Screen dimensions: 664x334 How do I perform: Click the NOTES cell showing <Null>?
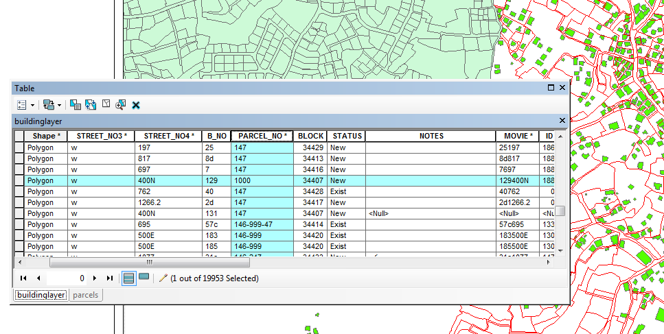click(431, 213)
